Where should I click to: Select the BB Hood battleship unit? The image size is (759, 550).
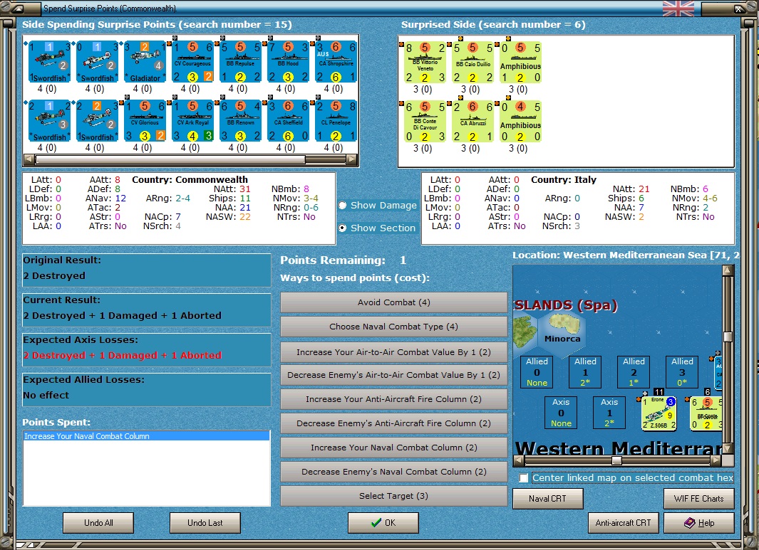[x=289, y=62]
